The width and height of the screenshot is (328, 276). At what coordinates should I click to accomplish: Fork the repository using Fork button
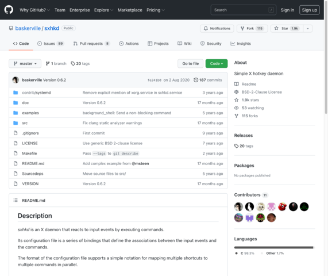click(x=252, y=29)
